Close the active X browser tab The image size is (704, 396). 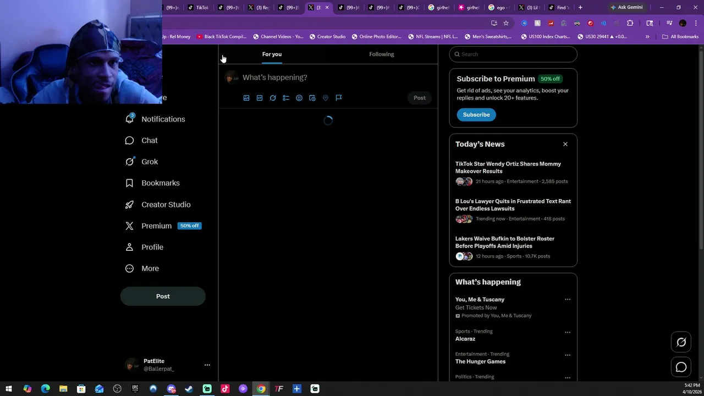[x=327, y=8]
